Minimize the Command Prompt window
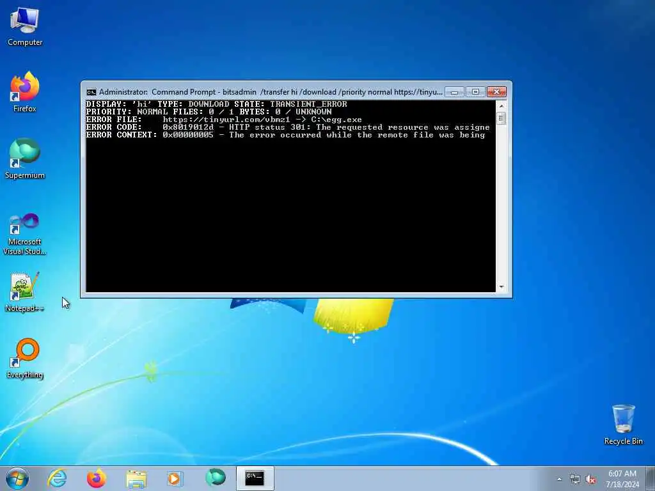 click(x=454, y=92)
